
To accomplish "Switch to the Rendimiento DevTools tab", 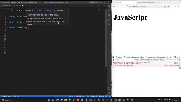I will (161, 57).
